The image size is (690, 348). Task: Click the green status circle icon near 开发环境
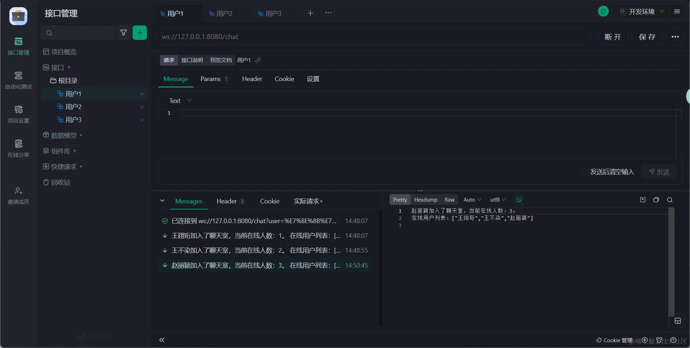point(603,11)
